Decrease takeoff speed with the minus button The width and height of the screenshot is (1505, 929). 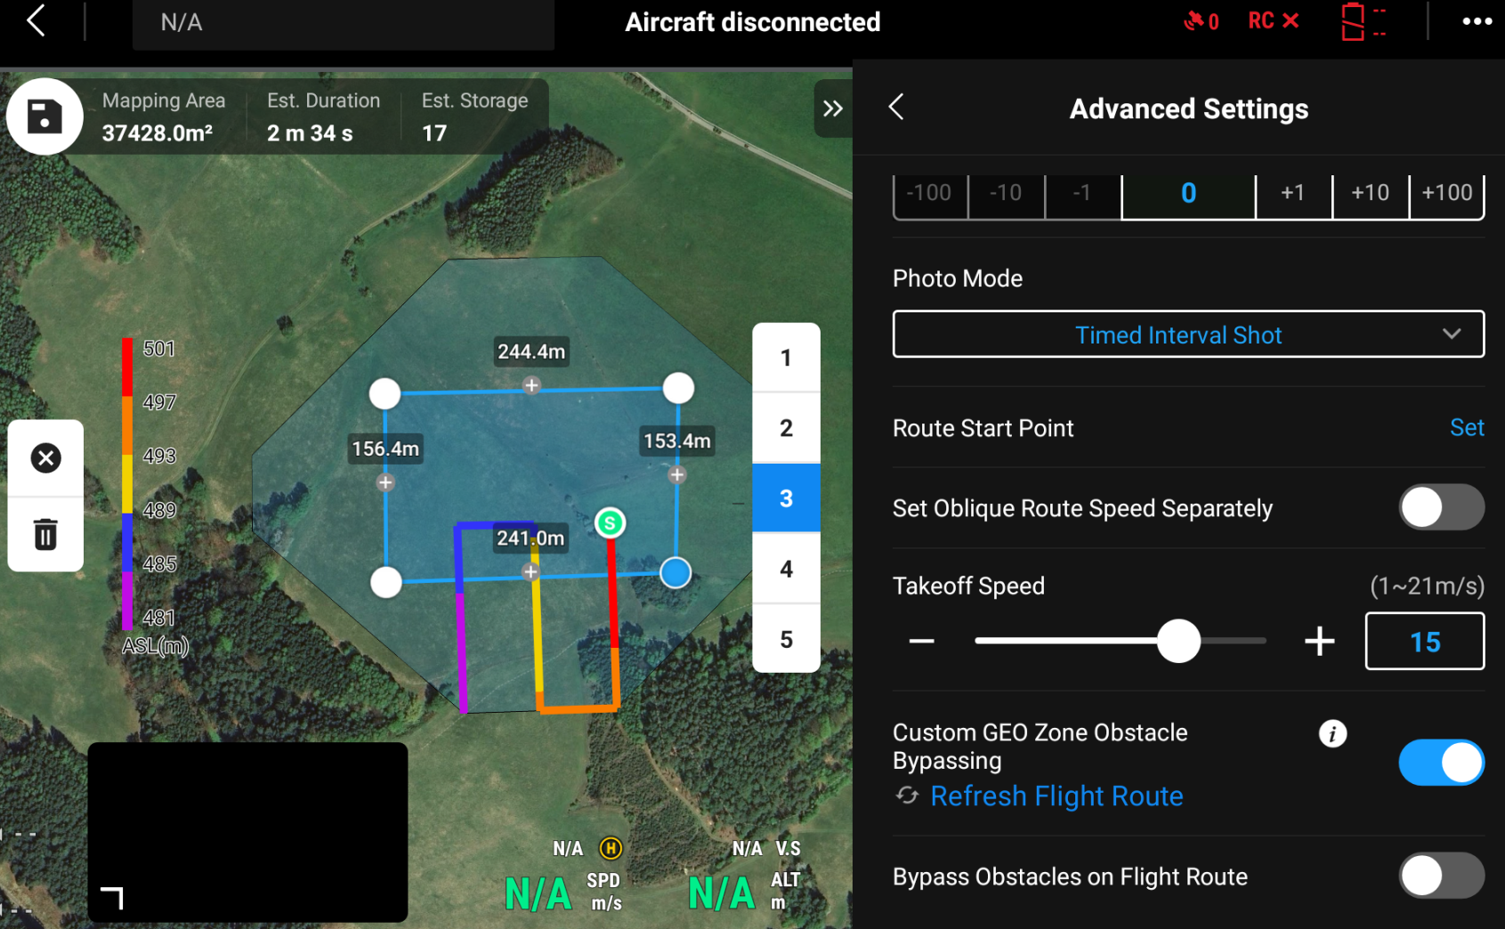[x=921, y=641]
